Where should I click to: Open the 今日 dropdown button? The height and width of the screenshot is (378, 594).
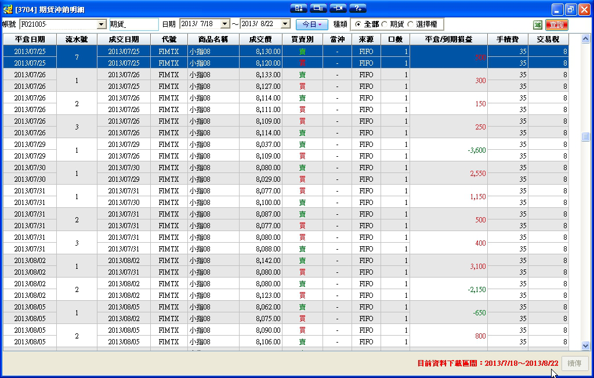(x=312, y=24)
